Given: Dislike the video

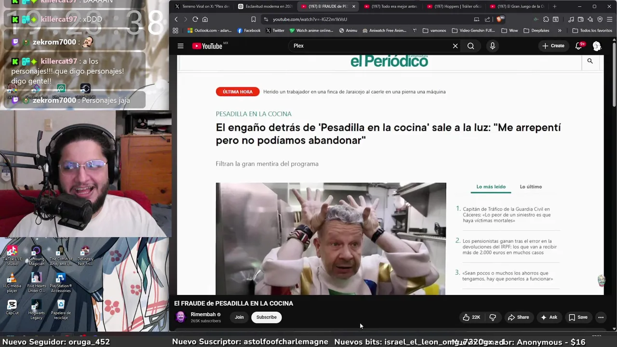Looking at the screenshot, I should click(x=493, y=317).
